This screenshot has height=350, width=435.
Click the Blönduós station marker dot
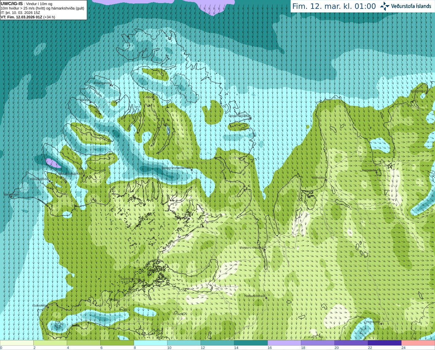coord(326,180)
